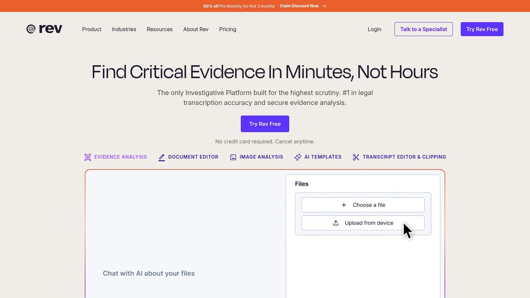The image size is (530, 298).
Task: Expand the Industries menu
Action: tap(124, 29)
